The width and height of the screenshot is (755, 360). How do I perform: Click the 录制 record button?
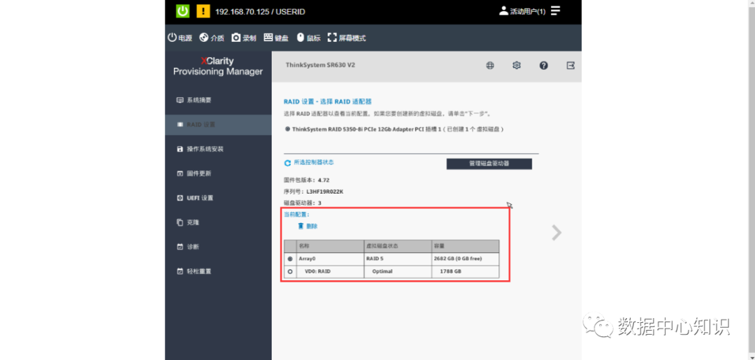tap(244, 38)
